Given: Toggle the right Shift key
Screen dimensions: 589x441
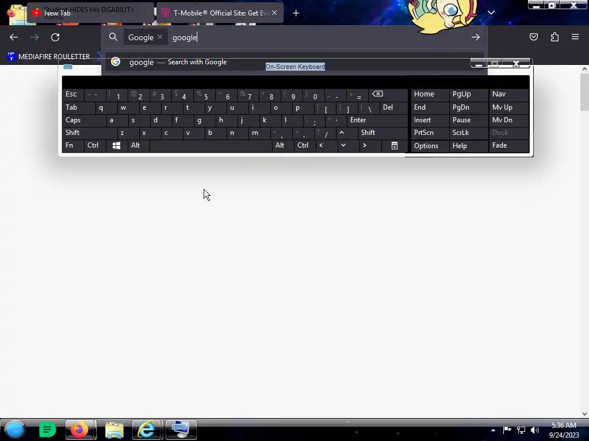Looking at the screenshot, I should click(x=383, y=133).
